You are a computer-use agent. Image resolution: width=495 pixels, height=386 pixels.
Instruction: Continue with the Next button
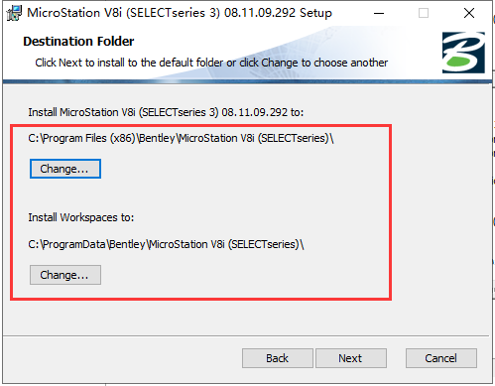point(351,358)
